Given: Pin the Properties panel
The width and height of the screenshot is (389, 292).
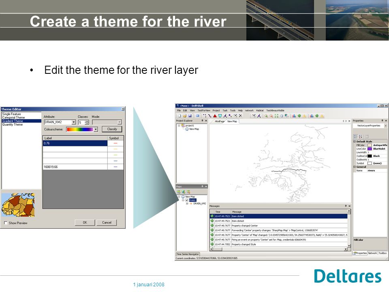Looking at the screenshot, I should click(x=382, y=121).
